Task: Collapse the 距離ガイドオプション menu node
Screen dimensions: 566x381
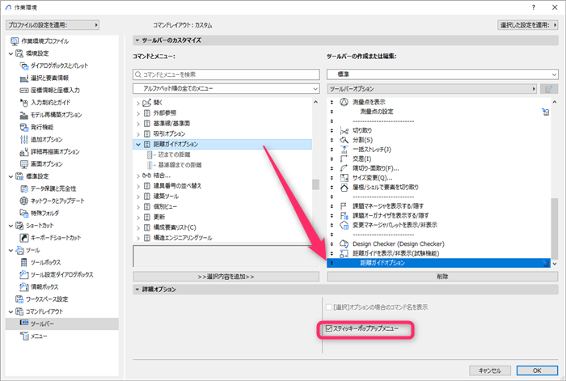Action: (138, 145)
